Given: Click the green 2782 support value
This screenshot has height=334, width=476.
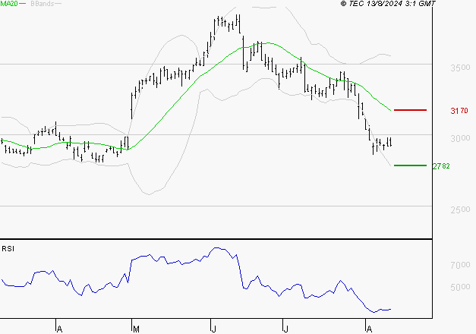Looking at the screenshot, I should pyautogui.click(x=441, y=166).
